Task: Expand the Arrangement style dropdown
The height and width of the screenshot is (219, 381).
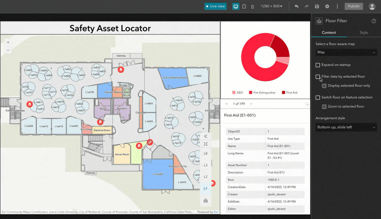Action: click(346, 127)
